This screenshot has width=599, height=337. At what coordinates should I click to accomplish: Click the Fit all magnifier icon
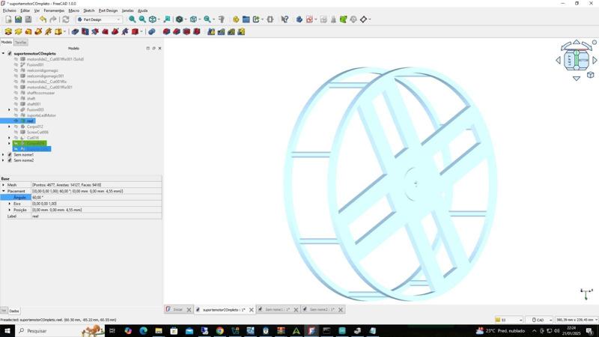[x=133, y=19]
